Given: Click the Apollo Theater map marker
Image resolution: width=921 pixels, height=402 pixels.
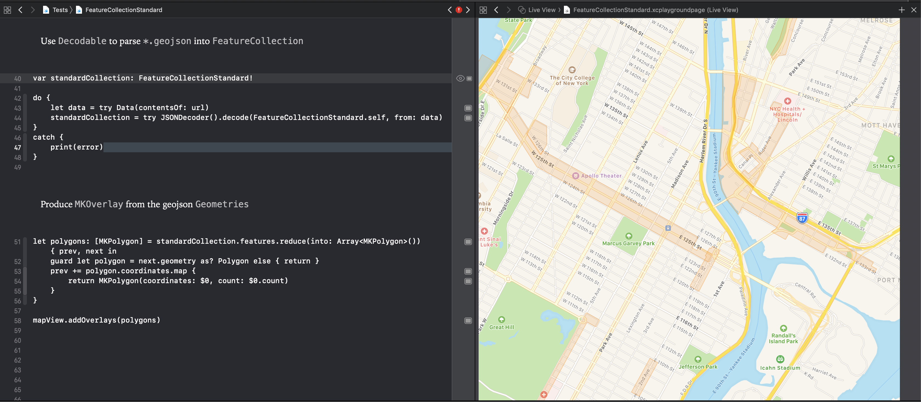Looking at the screenshot, I should pyautogui.click(x=576, y=176).
